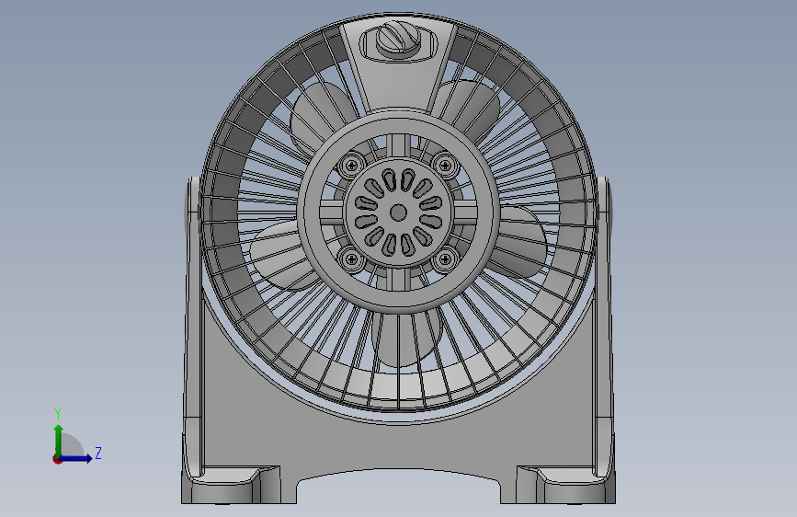Select the lower-right Phillips screw on motor mount
Image resolution: width=797 pixels, height=517 pixels.
pyautogui.click(x=445, y=259)
